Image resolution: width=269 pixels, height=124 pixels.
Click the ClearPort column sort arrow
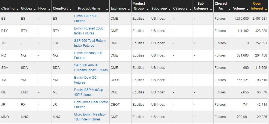click(70, 9)
